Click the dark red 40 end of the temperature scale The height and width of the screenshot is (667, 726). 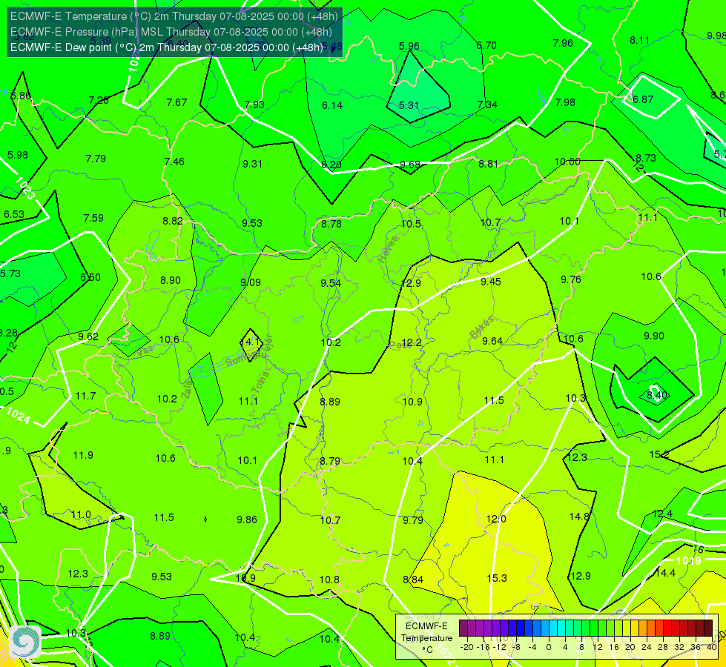click(x=708, y=628)
